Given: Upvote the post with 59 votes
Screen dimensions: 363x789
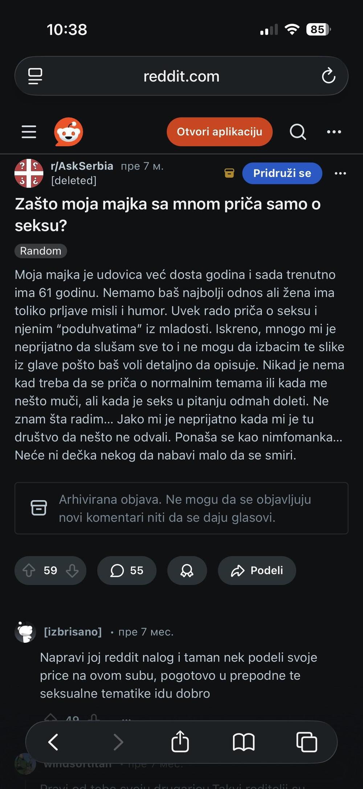Looking at the screenshot, I should pyautogui.click(x=29, y=571).
